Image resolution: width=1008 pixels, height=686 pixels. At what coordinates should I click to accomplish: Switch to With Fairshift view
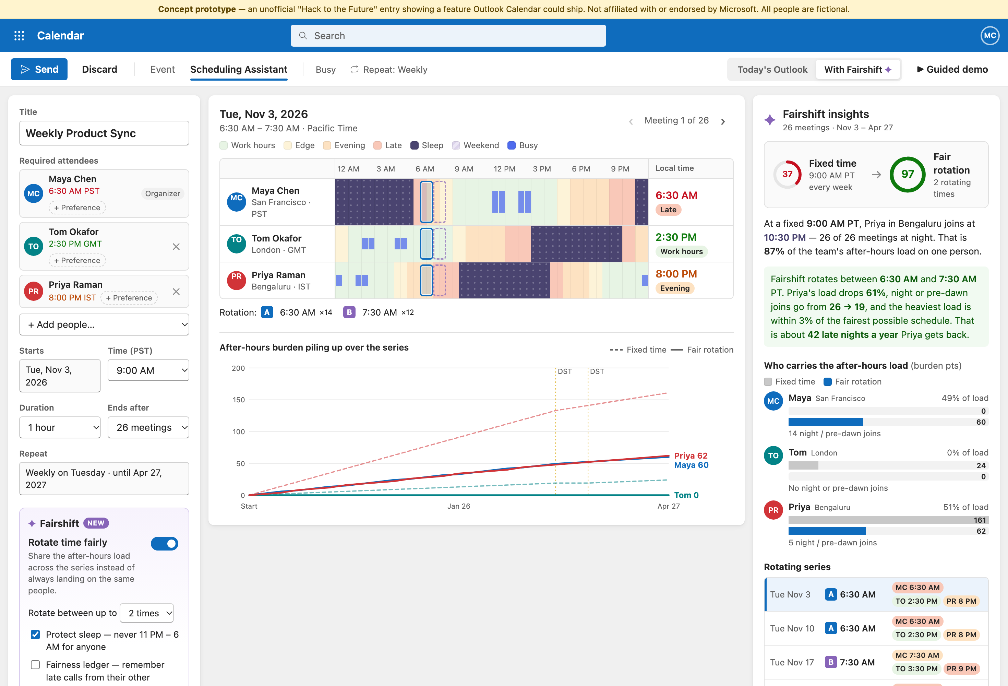coord(857,69)
